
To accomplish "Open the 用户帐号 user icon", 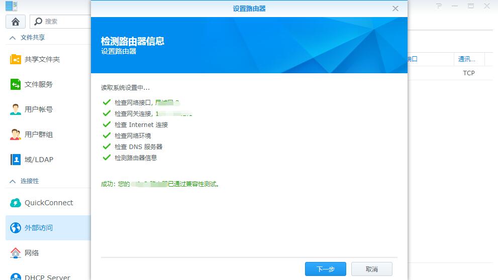I will pos(15,109).
